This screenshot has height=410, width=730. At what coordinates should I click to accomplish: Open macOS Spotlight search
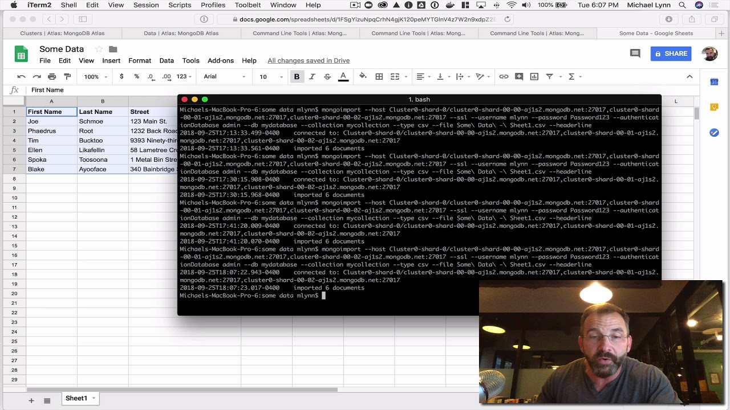click(x=682, y=5)
